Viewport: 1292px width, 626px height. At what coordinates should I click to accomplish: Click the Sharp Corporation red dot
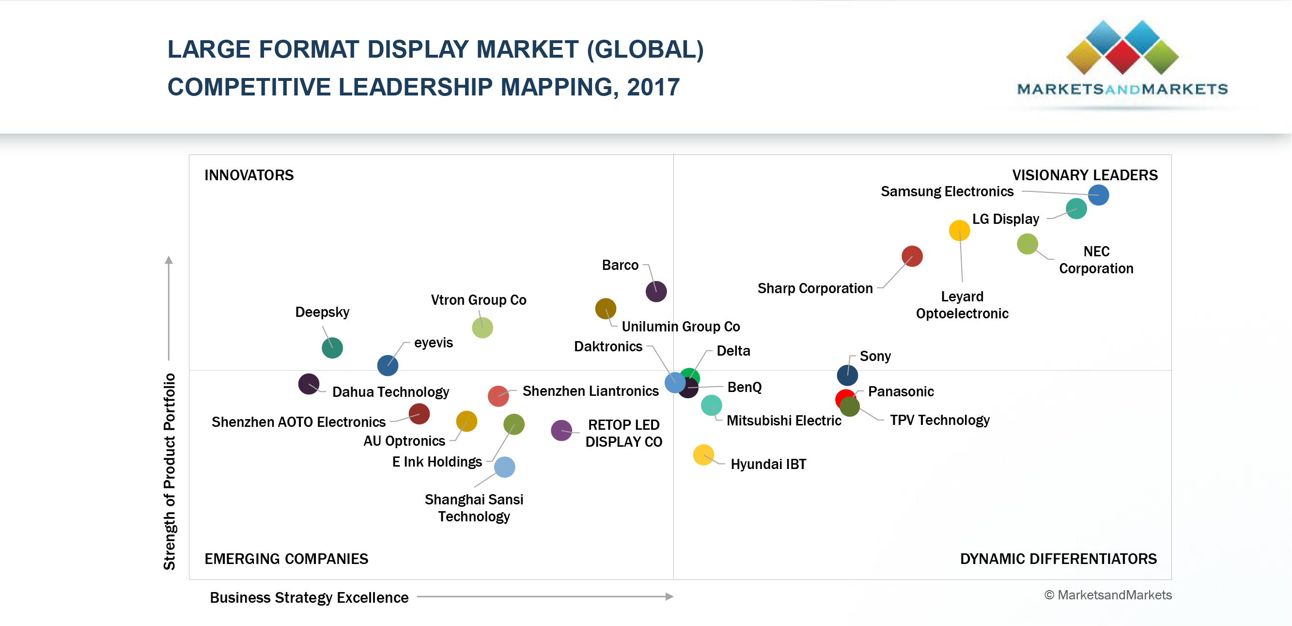(912, 256)
